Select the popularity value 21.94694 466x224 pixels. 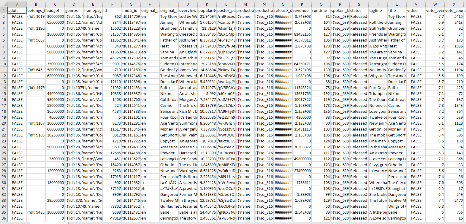207,16
